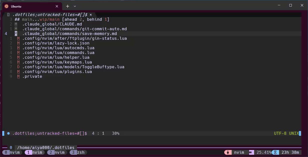This screenshot has width=308, height=157.
Task: Click the M flag beside CLAUDE.md
Action: pyautogui.click(x=16, y=24)
